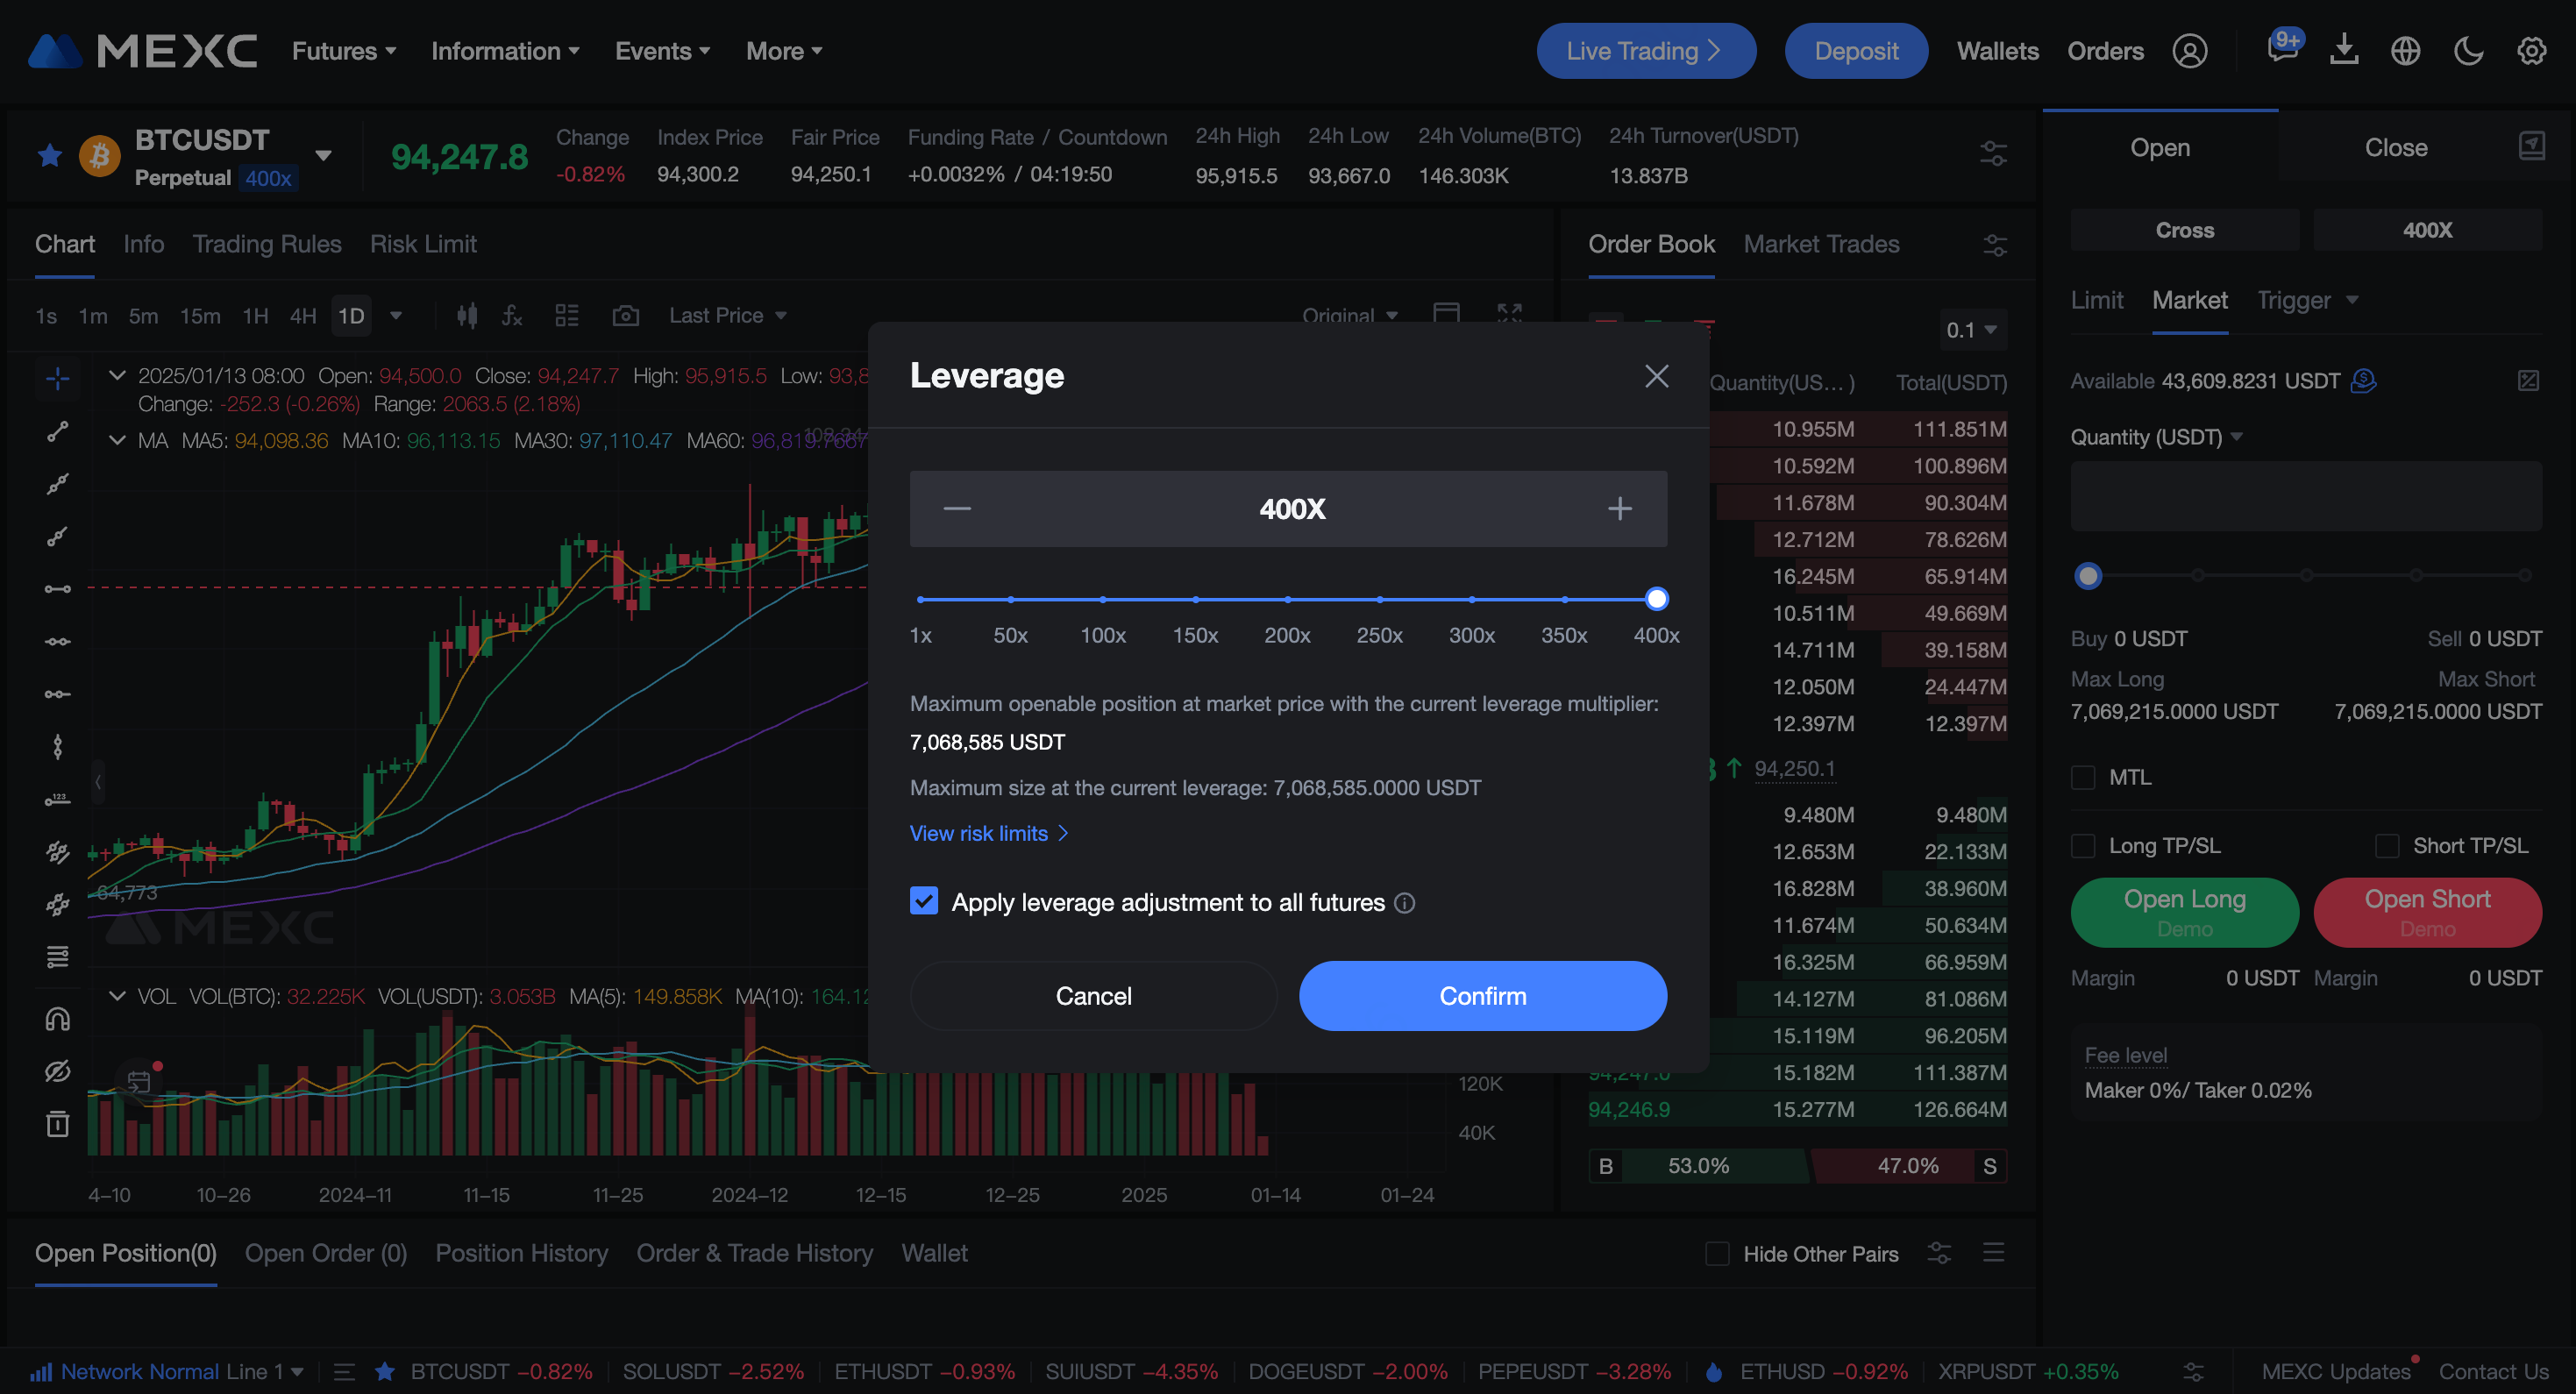Open order book settings icon

point(1995,245)
